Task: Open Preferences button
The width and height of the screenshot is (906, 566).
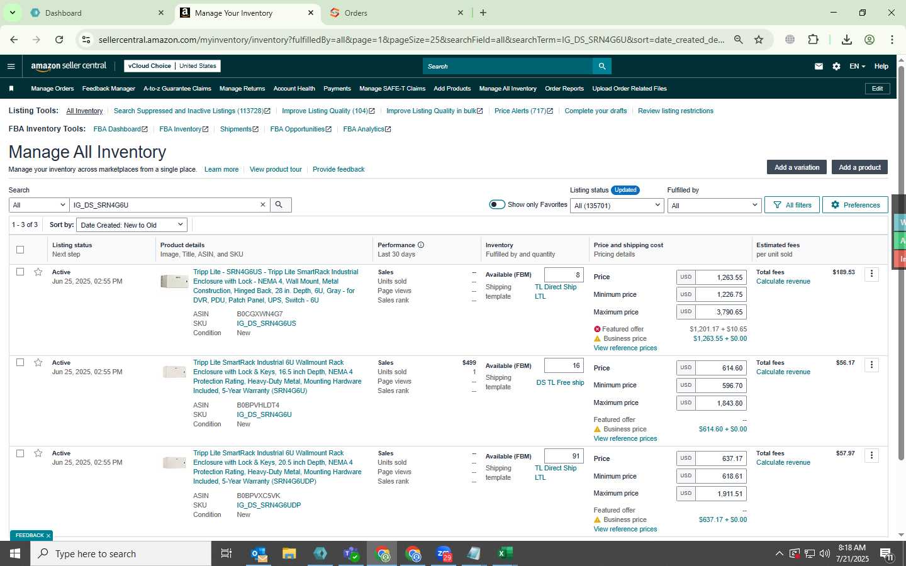Action: (855, 205)
